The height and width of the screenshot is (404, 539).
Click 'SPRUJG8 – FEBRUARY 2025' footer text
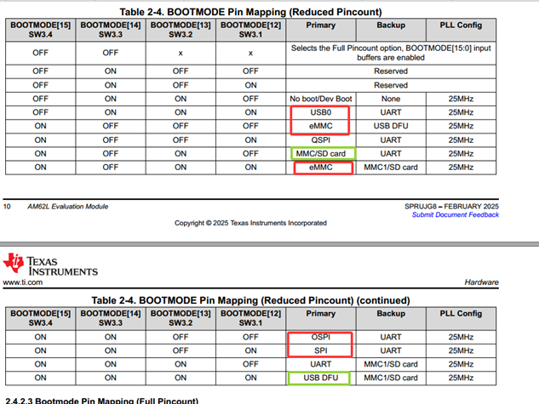pyautogui.click(x=451, y=207)
